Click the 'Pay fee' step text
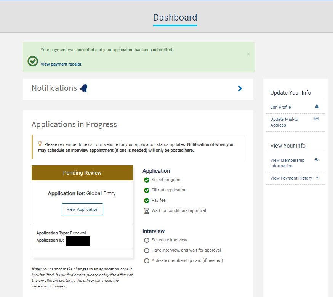 (x=158, y=200)
